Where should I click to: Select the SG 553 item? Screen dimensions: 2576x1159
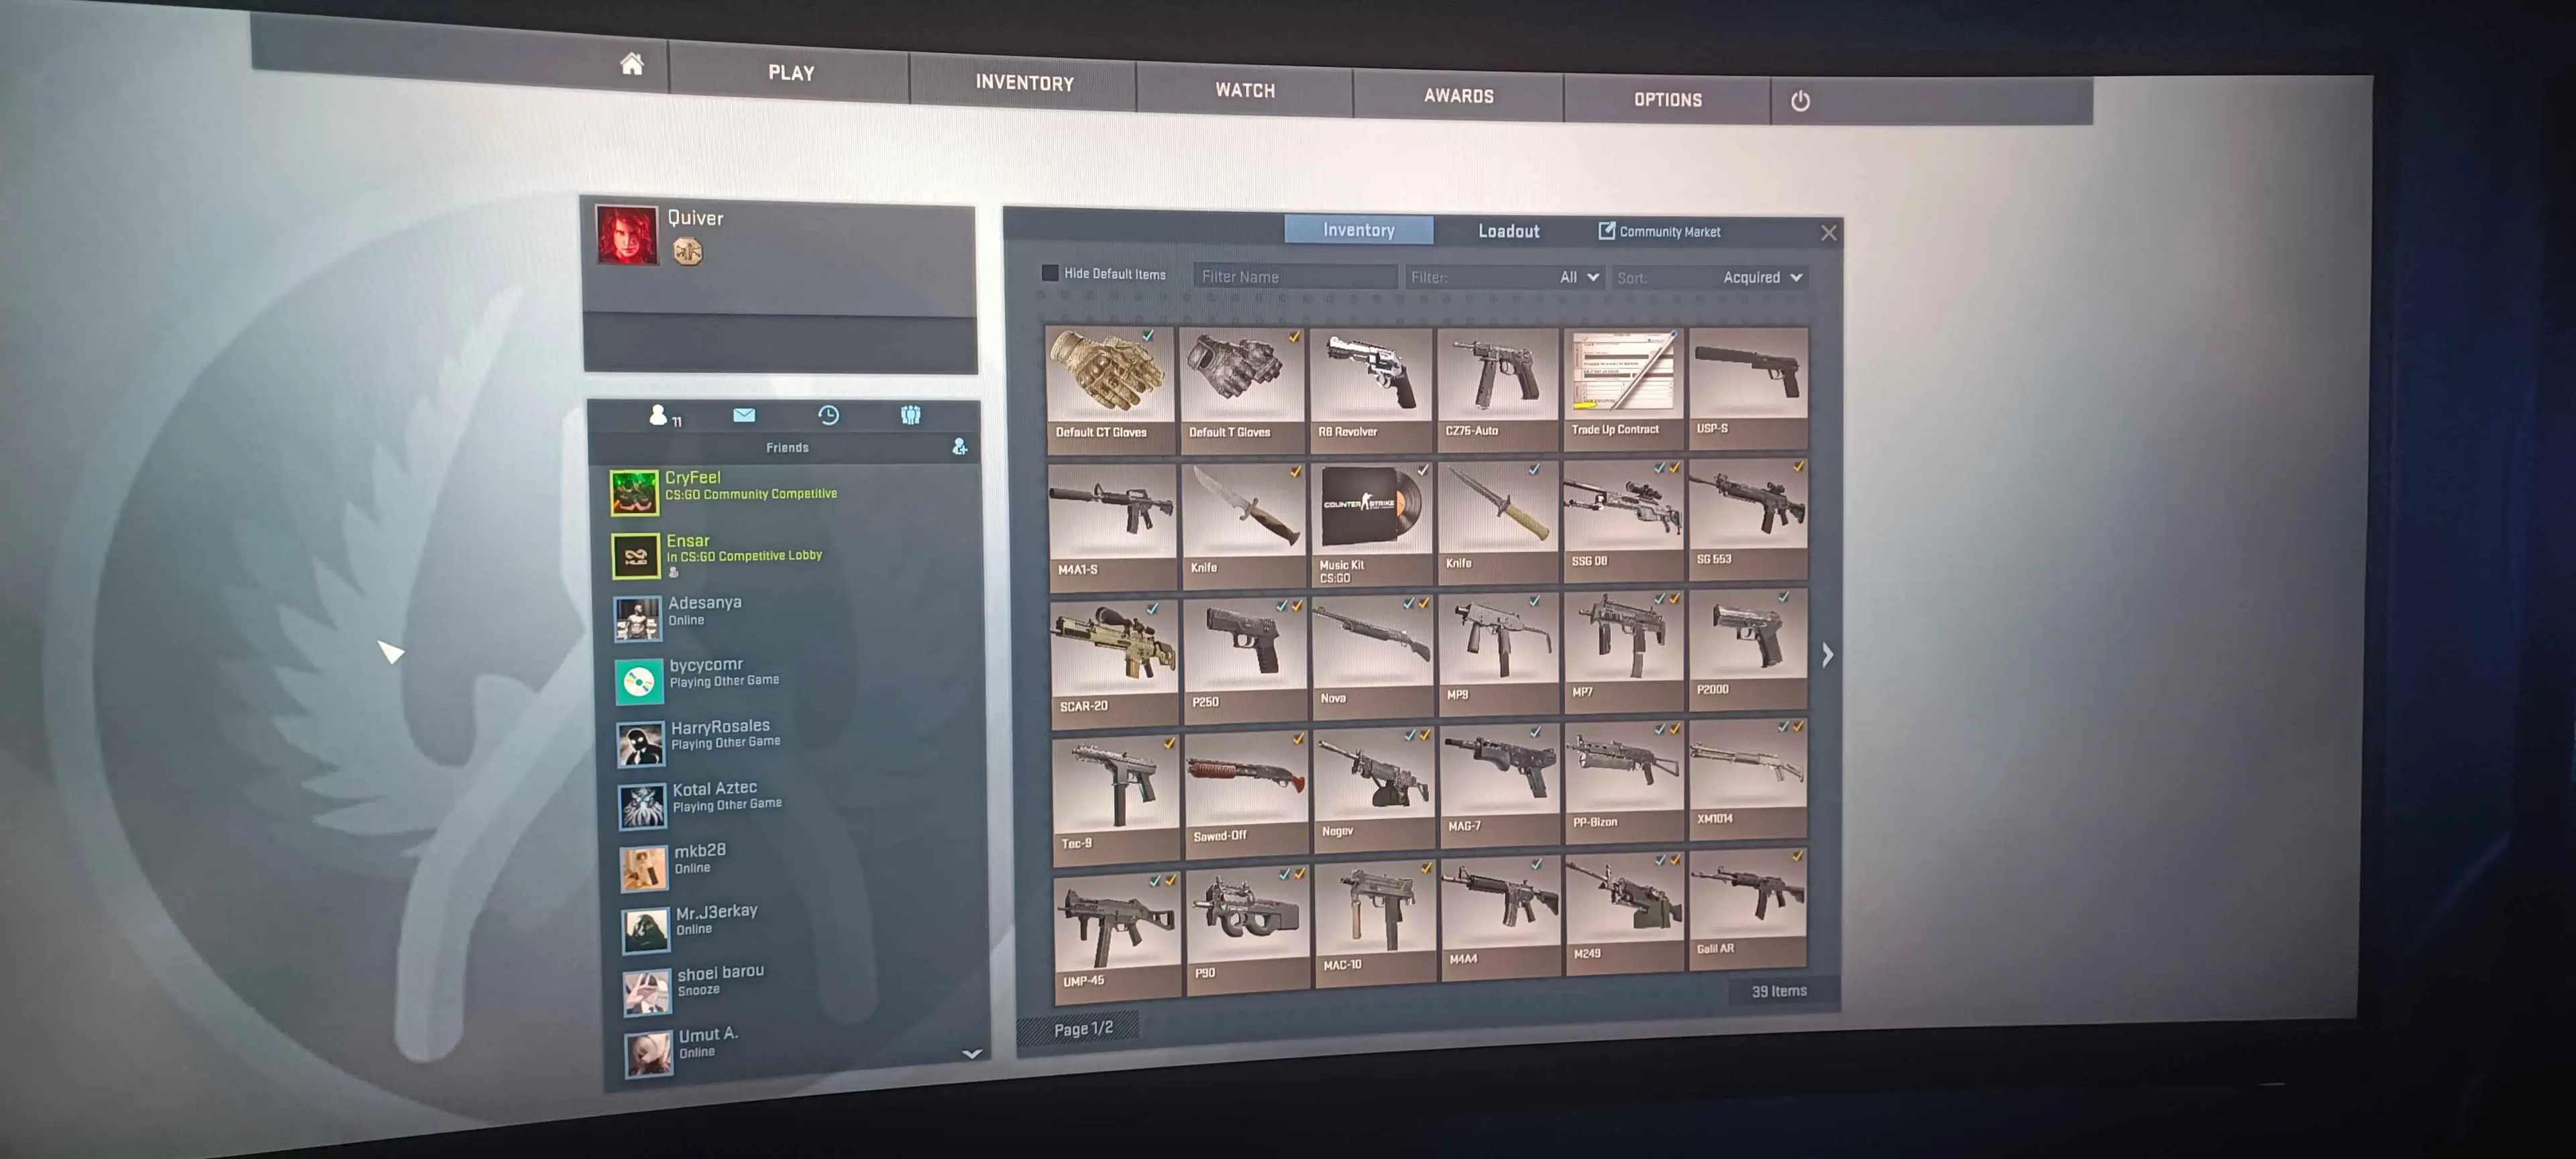pyautogui.click(x=1748, y=519)
